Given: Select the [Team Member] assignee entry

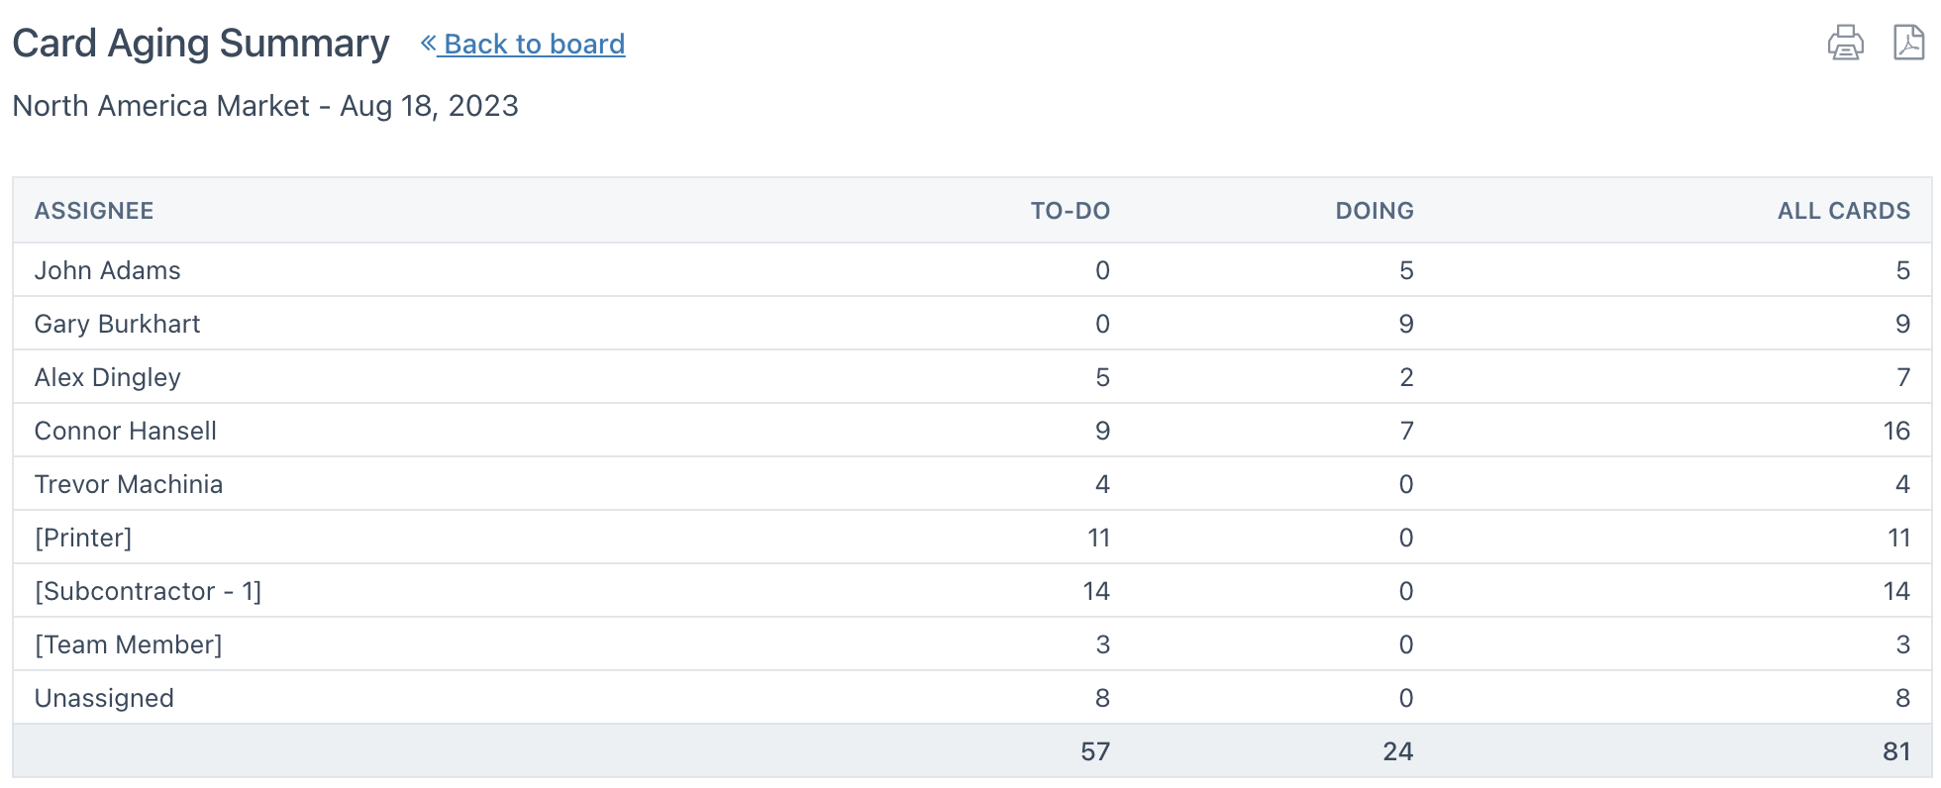Looking at the screenshot, I should click(x=129, y=643).
